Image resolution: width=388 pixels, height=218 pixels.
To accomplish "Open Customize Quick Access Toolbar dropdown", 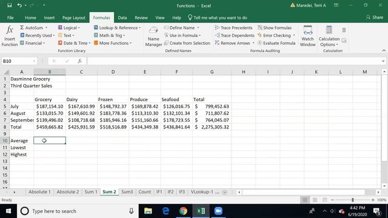I will [x=44, y=5].
